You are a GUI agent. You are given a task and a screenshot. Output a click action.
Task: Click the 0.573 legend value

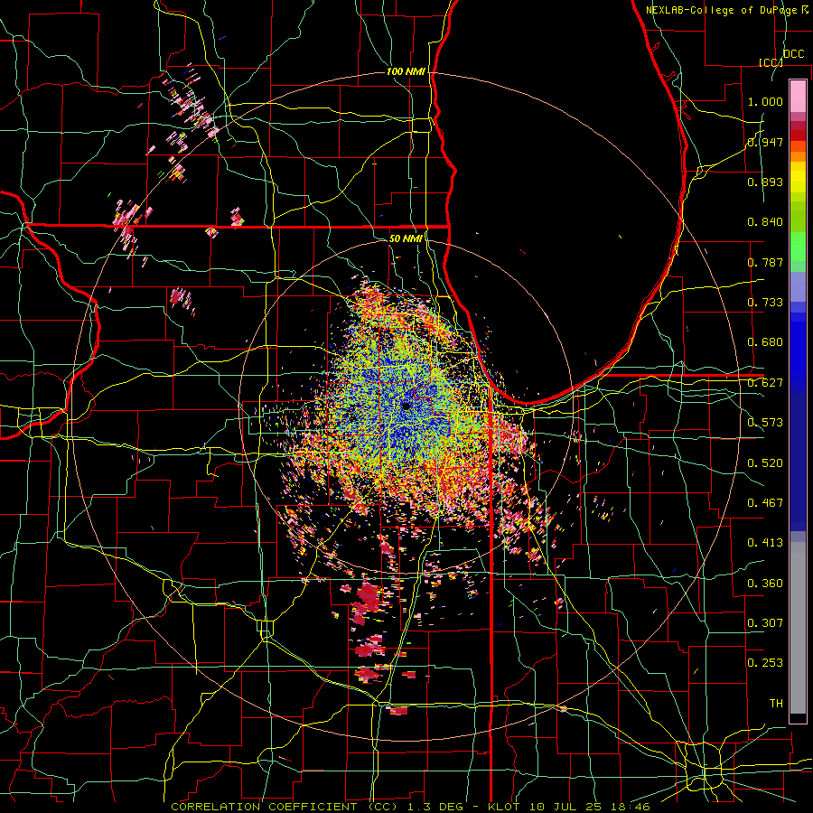coord(765,423)
